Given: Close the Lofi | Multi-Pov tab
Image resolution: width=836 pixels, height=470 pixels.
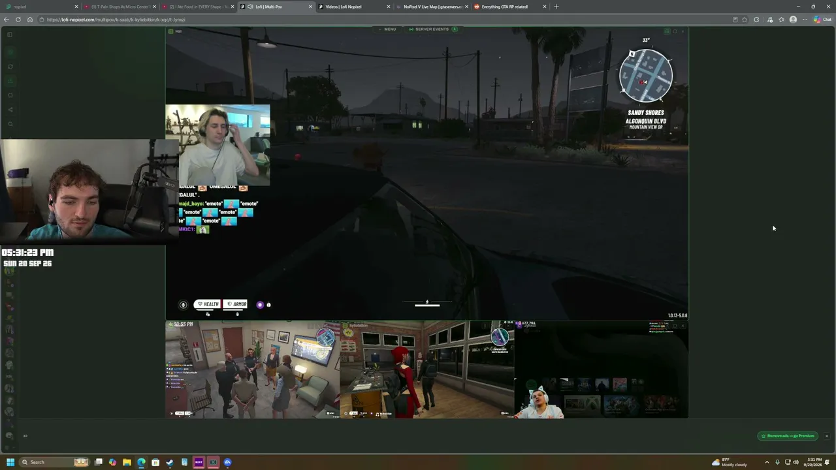Looking at the screenshot, I should pyautogui.click(x=310, y=7).
